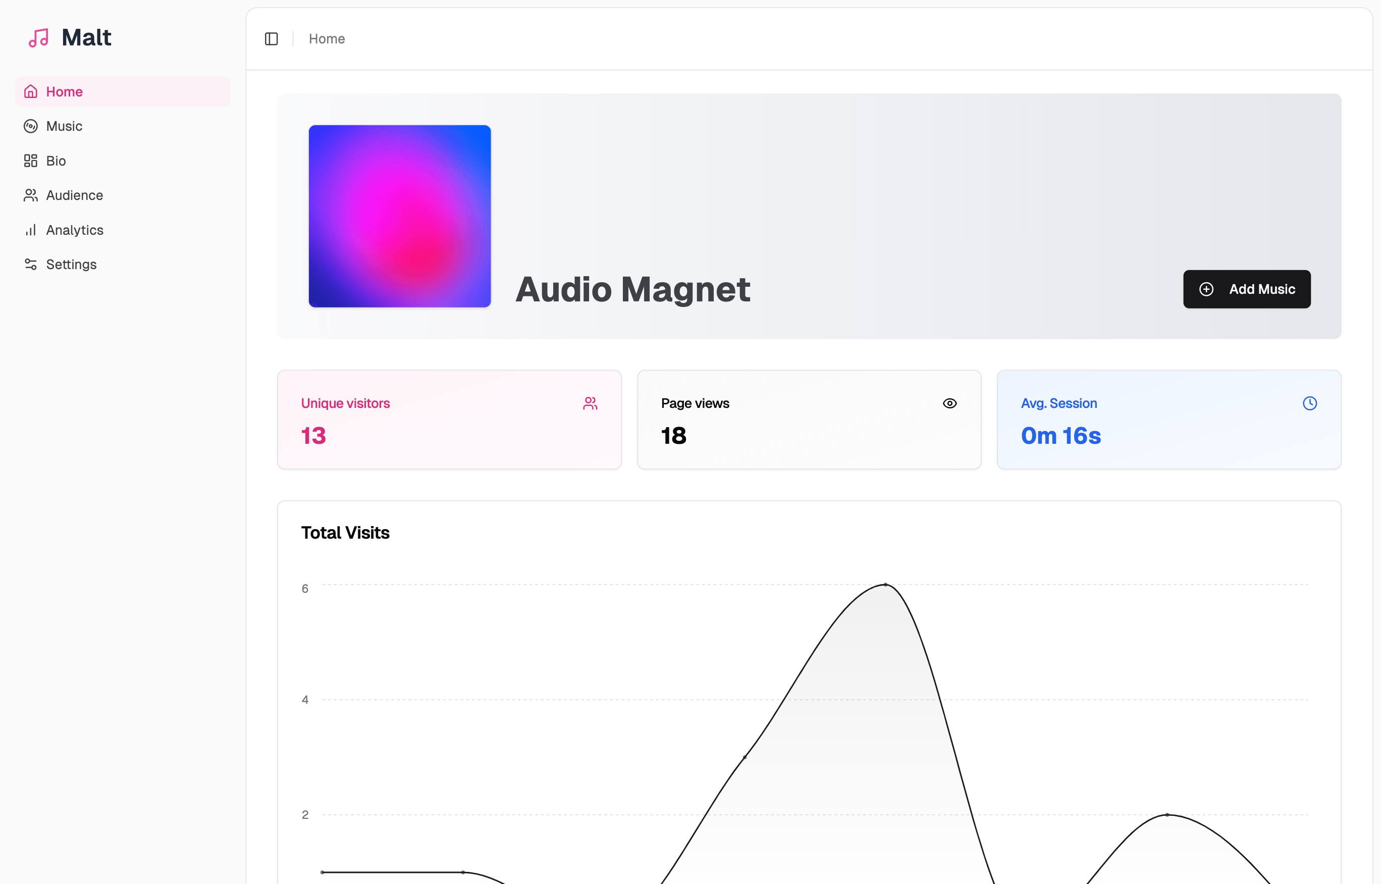Image resolution: width=1381 pixels, height=884 pixels.
Task: Open Settings from the sidebar
Action: click(x=123, y=264)
